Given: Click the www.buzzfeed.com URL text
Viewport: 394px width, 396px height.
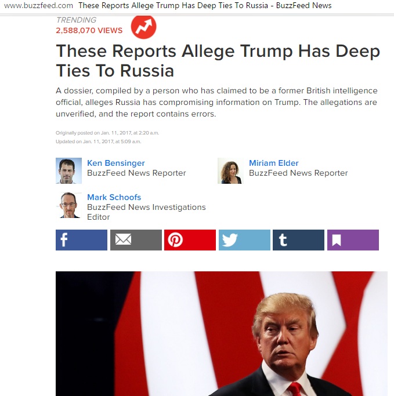Looking at the screenshot, I should point(38,6).
